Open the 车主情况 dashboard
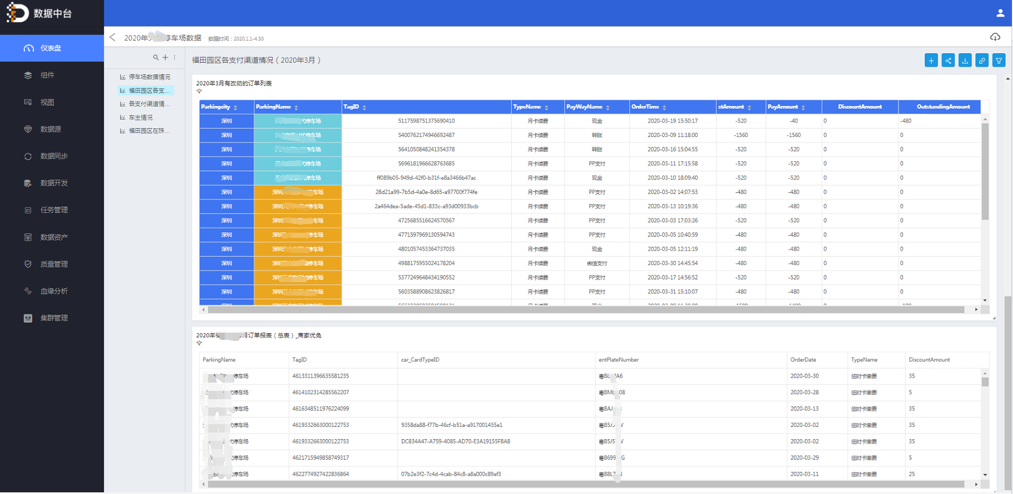 click(140, 118)
